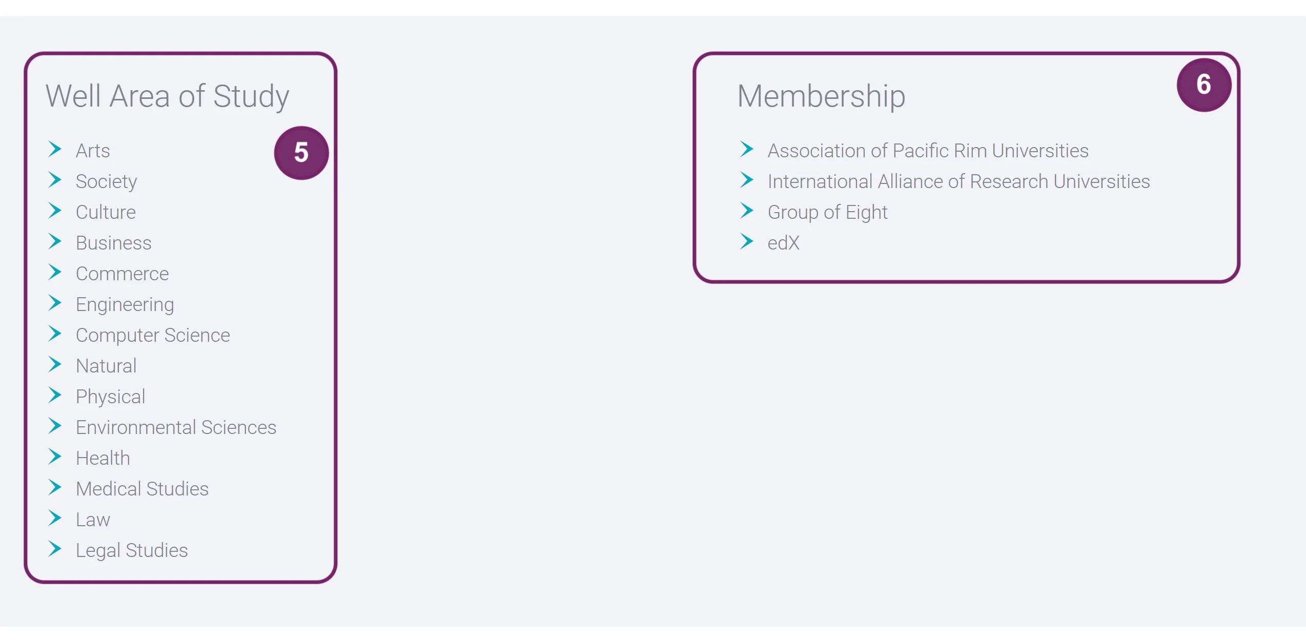This screenshot has width=1306, height=641.
Task: Select the Business area of study
Action: click(113, 243)
